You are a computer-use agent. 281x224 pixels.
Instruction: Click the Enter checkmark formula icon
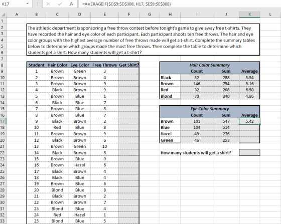[x=60, y=4]
